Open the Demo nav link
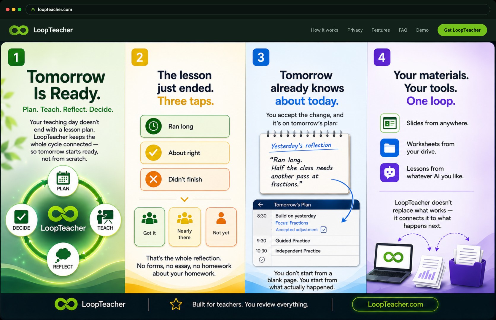Image resolution: width=496 pixels, height=320 pixels. (x=422, y=30)
